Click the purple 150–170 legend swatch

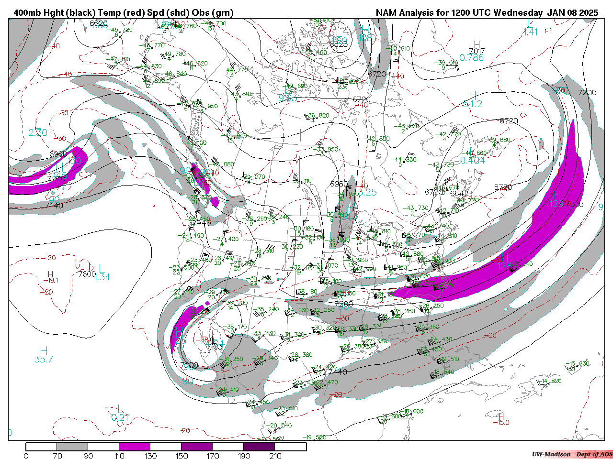tap(197, 447)
